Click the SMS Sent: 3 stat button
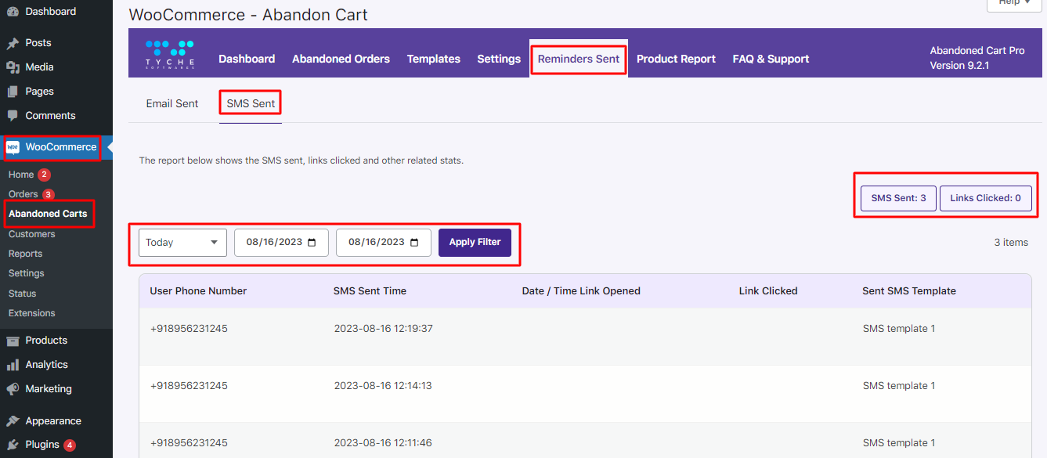The image size is (1047, 458). click(x=898, y=198)
